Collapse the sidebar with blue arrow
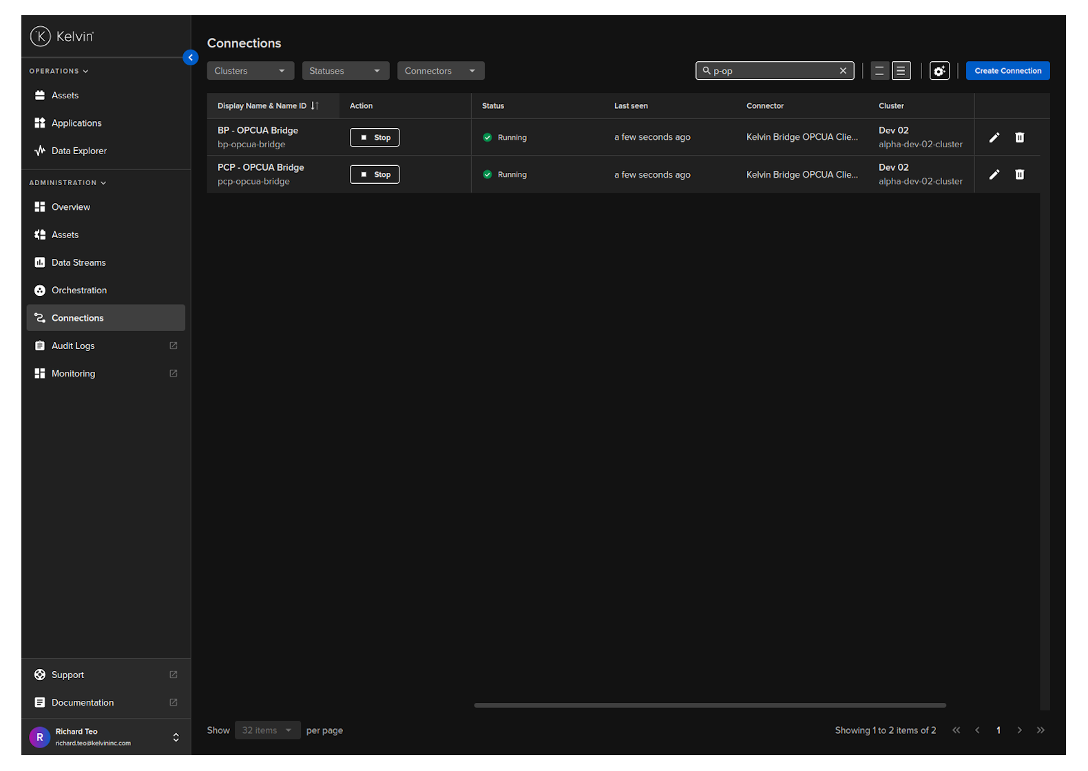This screenshot has width=1088, height=771. click(191, 58)
